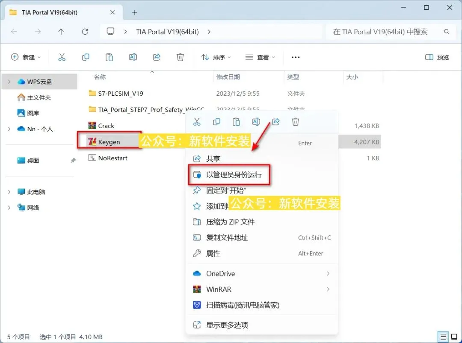Select 共享 in context menu
The height and width of the screenshot is (343, 462).
point(262,159)
